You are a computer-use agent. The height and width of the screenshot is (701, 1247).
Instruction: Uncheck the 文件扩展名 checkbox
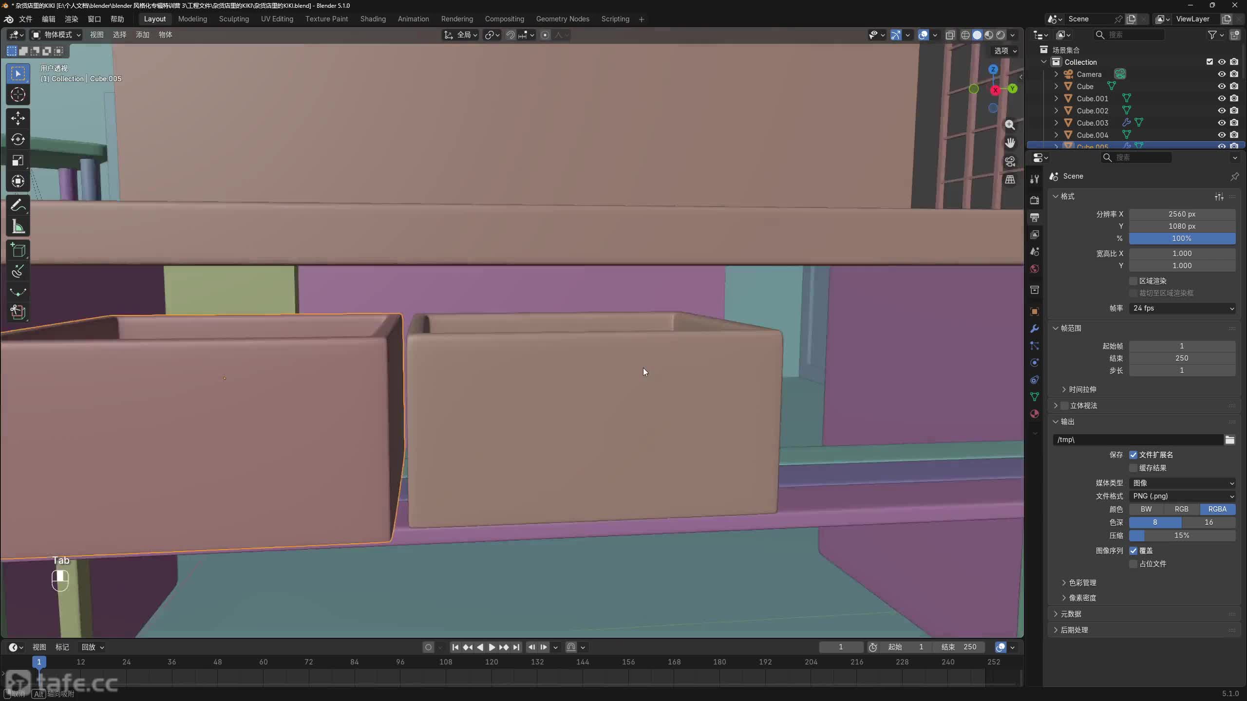click(x=1134, y=455)
